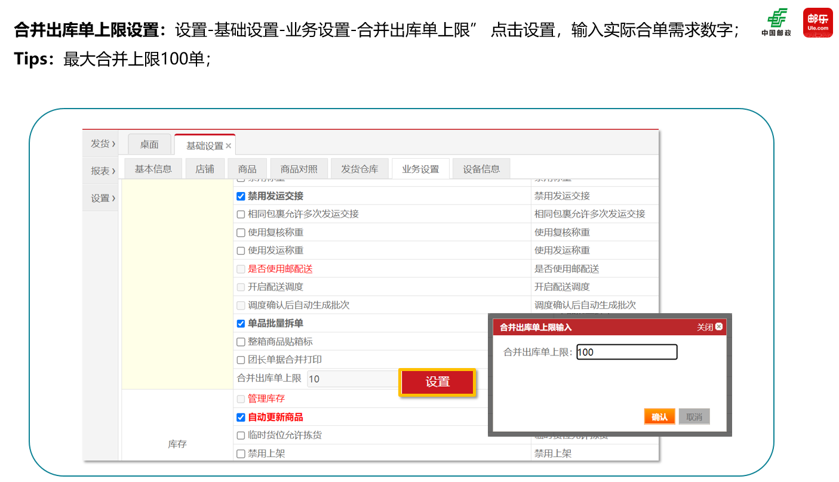Screen dimensions: 839x482
Task: Enable the 使用复核称重 checkbox
Action: 241,233
